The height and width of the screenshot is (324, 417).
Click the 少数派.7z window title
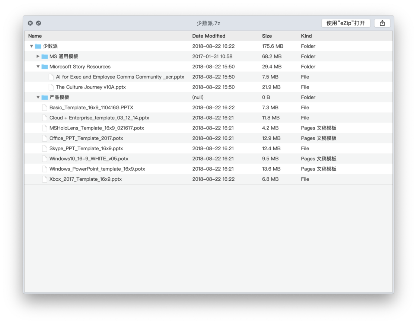tap(208, 23)
